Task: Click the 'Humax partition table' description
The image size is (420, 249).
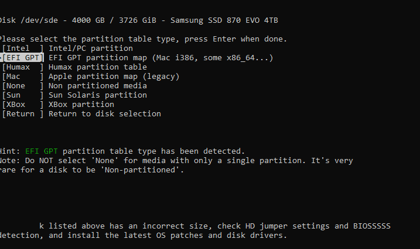Action: pos(97,67)
